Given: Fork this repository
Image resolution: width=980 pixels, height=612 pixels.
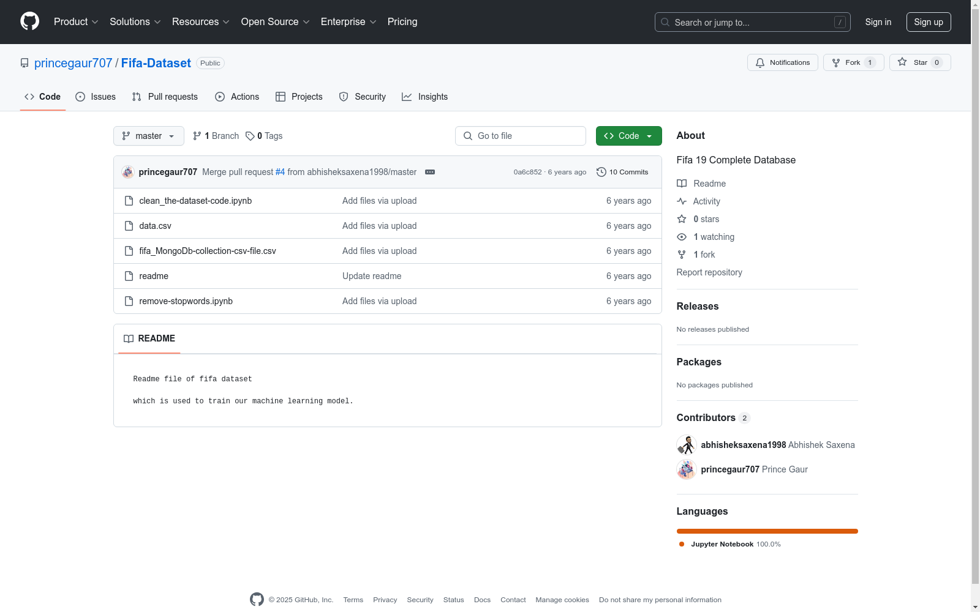Looking at the screenshot, I should (854, 62).
